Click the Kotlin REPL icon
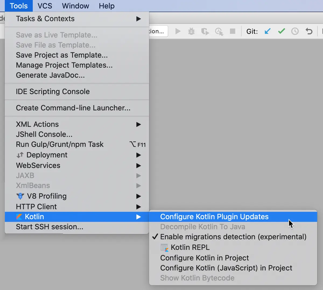Image resolution: width=323 pixels, height=290 pixels. [x=164, y=247]
